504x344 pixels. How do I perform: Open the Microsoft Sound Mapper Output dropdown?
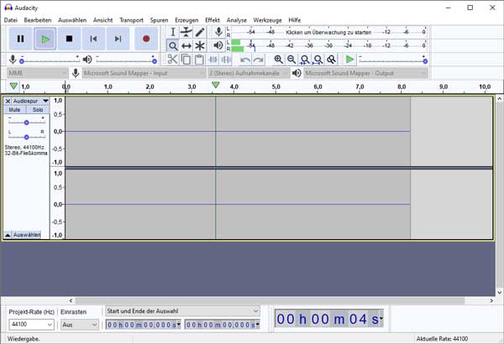[365, 73]
